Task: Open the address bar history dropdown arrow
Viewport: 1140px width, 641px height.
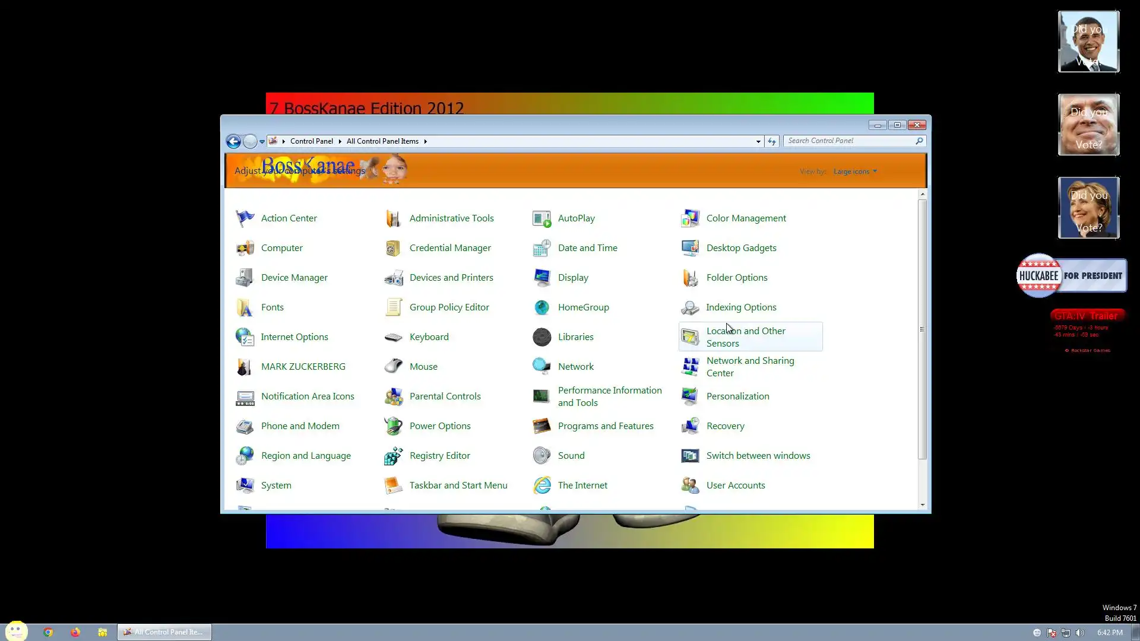Action: pos(758,141)
